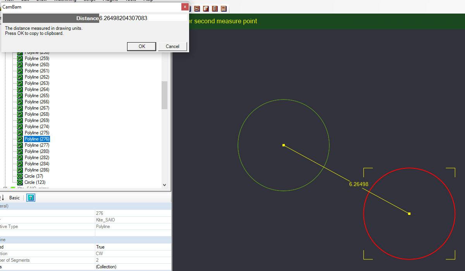Confirm the Distance dialog with OK
465x271 pixels.
[142, 46]
